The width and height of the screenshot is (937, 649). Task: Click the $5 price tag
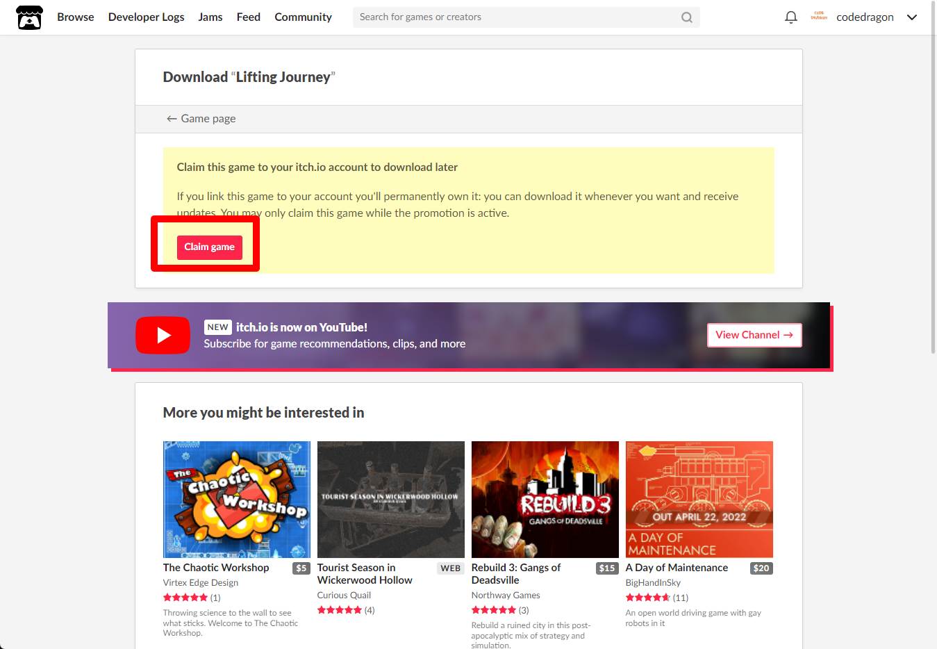[301, 568]
